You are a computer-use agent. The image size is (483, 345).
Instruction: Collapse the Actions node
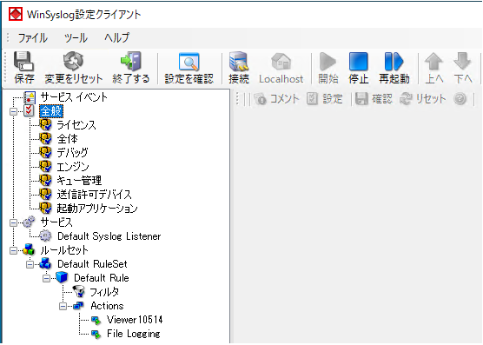(63, 306)
